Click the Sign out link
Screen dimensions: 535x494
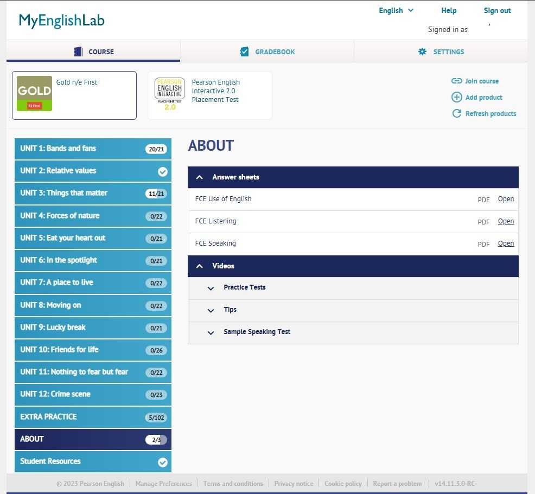(497, 10)
